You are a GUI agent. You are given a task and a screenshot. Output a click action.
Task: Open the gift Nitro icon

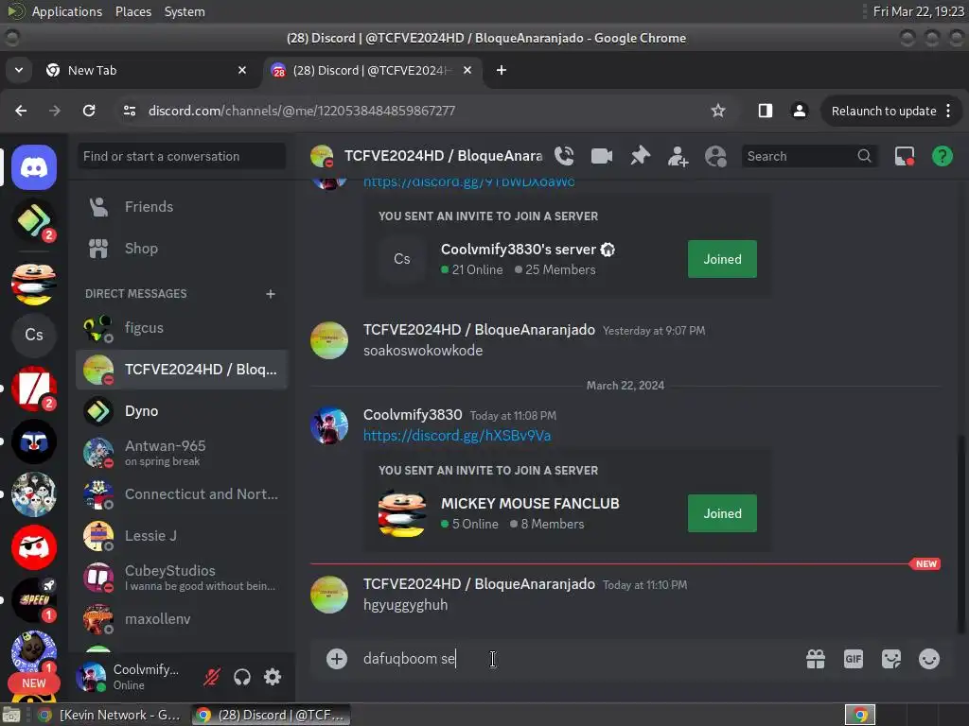coord(816,659)
